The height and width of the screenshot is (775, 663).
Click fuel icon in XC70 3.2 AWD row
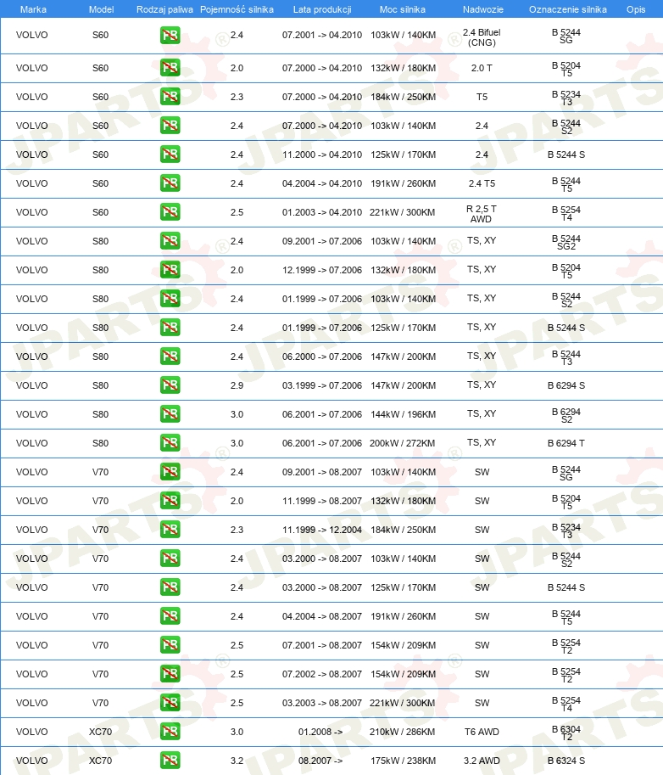pos(170,761)
